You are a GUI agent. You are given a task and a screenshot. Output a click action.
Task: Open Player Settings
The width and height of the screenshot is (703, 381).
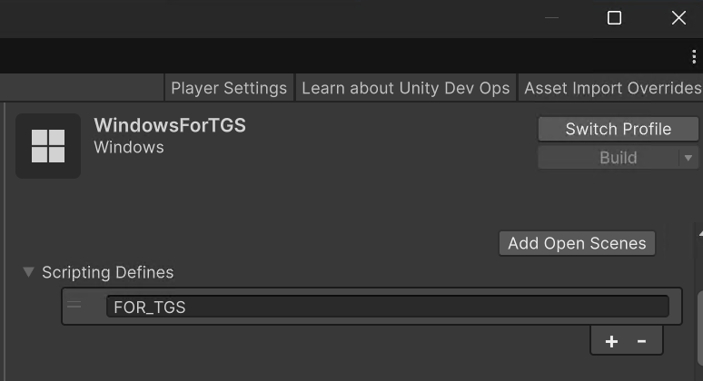(229, 88)
